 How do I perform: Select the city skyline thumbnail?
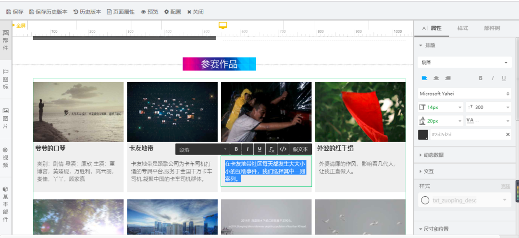(x=172, y=217)
